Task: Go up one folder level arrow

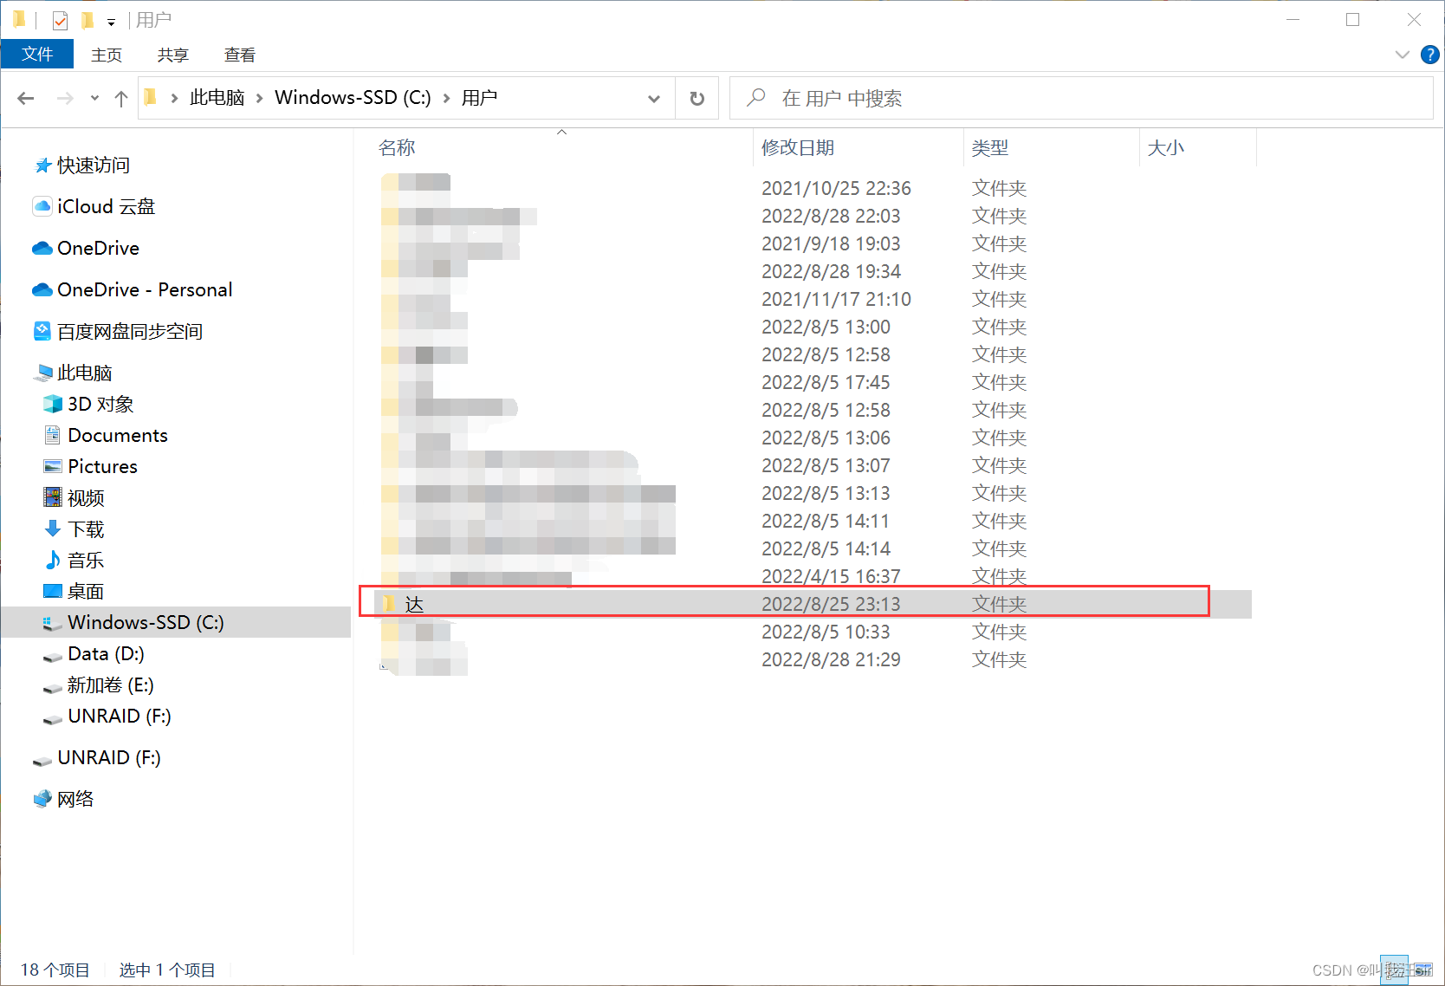Action: (x=121, y=98)
